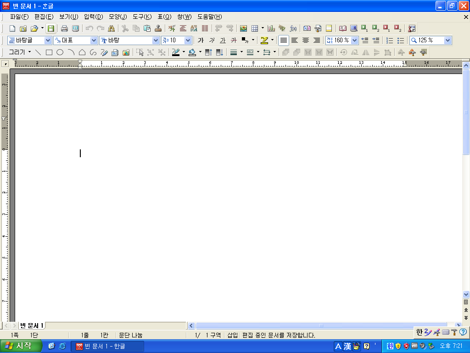
Task: Select the line drawing tool
Action: click(38, 52)
